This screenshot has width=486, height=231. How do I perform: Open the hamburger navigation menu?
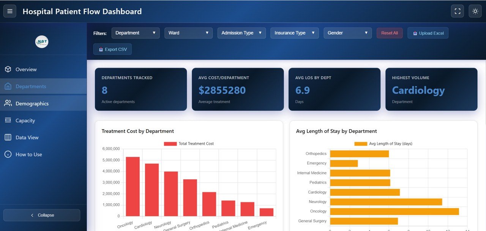9,11
